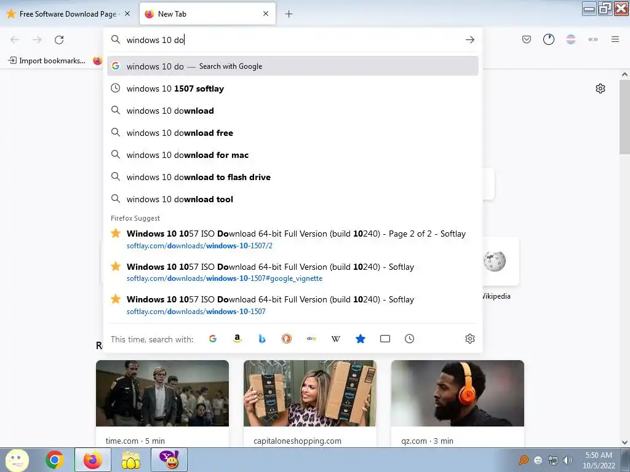Open the Start menu button

(x=17, y=460)
